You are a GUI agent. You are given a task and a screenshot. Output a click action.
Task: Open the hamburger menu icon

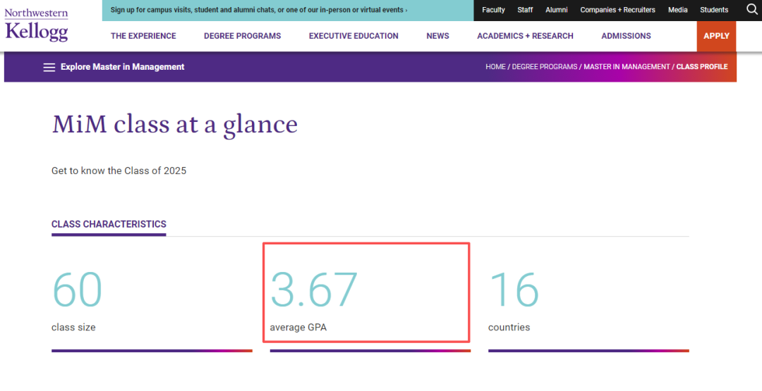point(49,68)
